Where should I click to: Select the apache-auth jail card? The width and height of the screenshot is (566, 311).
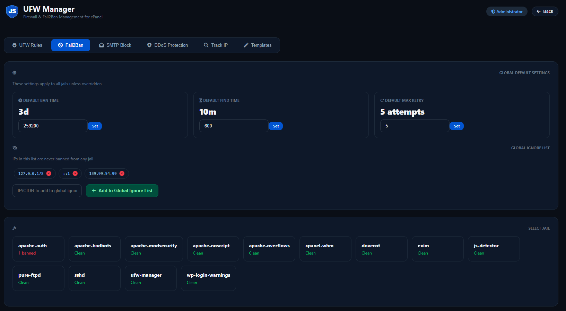coord(38,249)
